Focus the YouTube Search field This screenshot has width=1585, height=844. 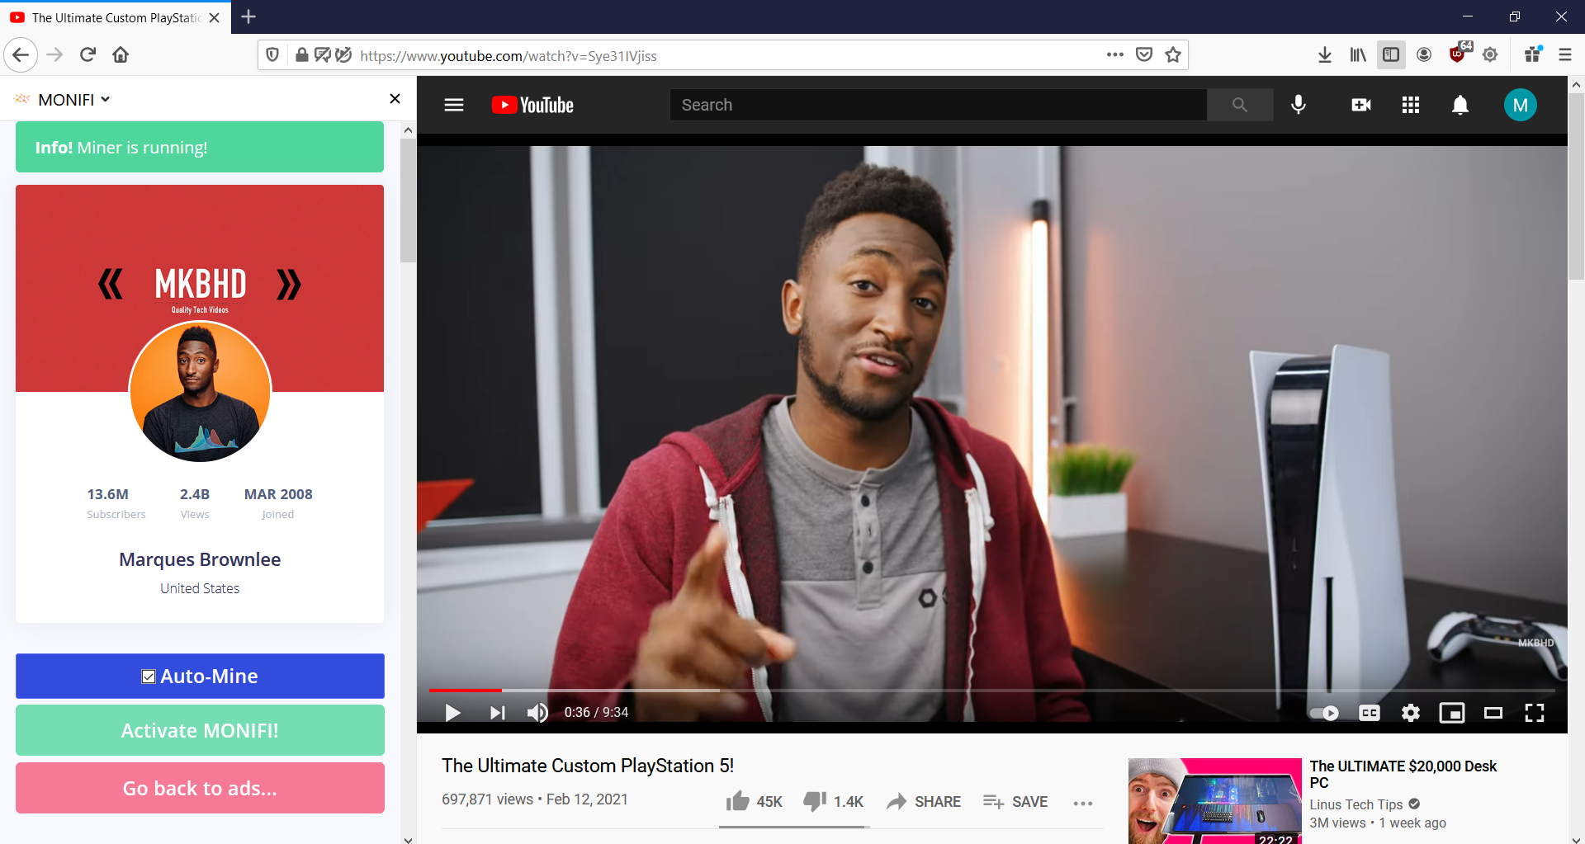pos(939,105)
